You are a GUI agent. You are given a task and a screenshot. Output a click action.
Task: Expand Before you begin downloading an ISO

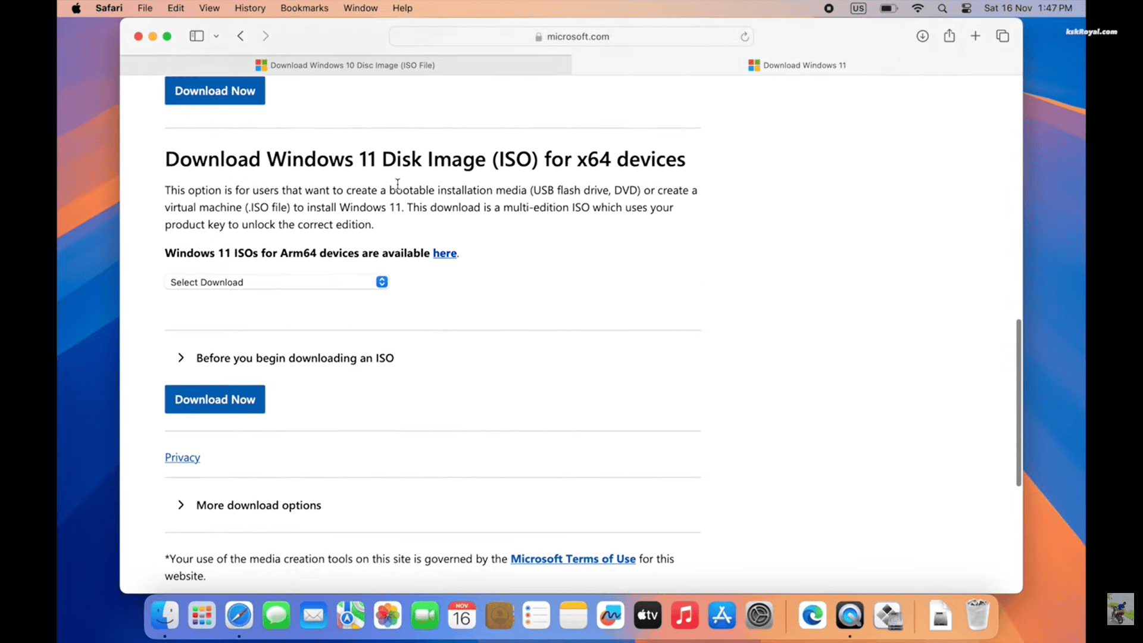[286, 358]
